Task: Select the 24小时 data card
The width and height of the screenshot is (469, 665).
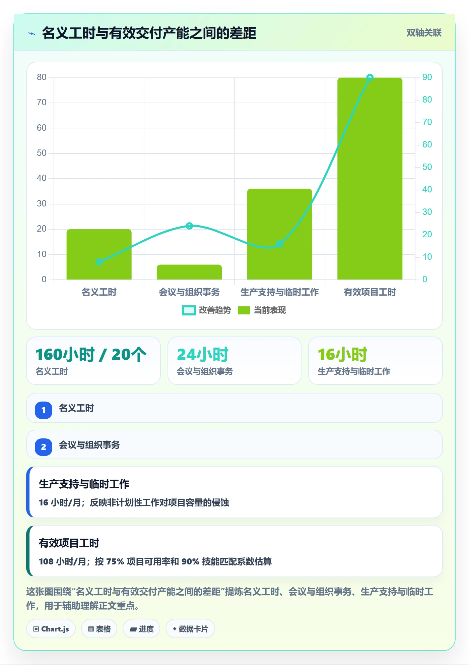Action: click(234, 361)
